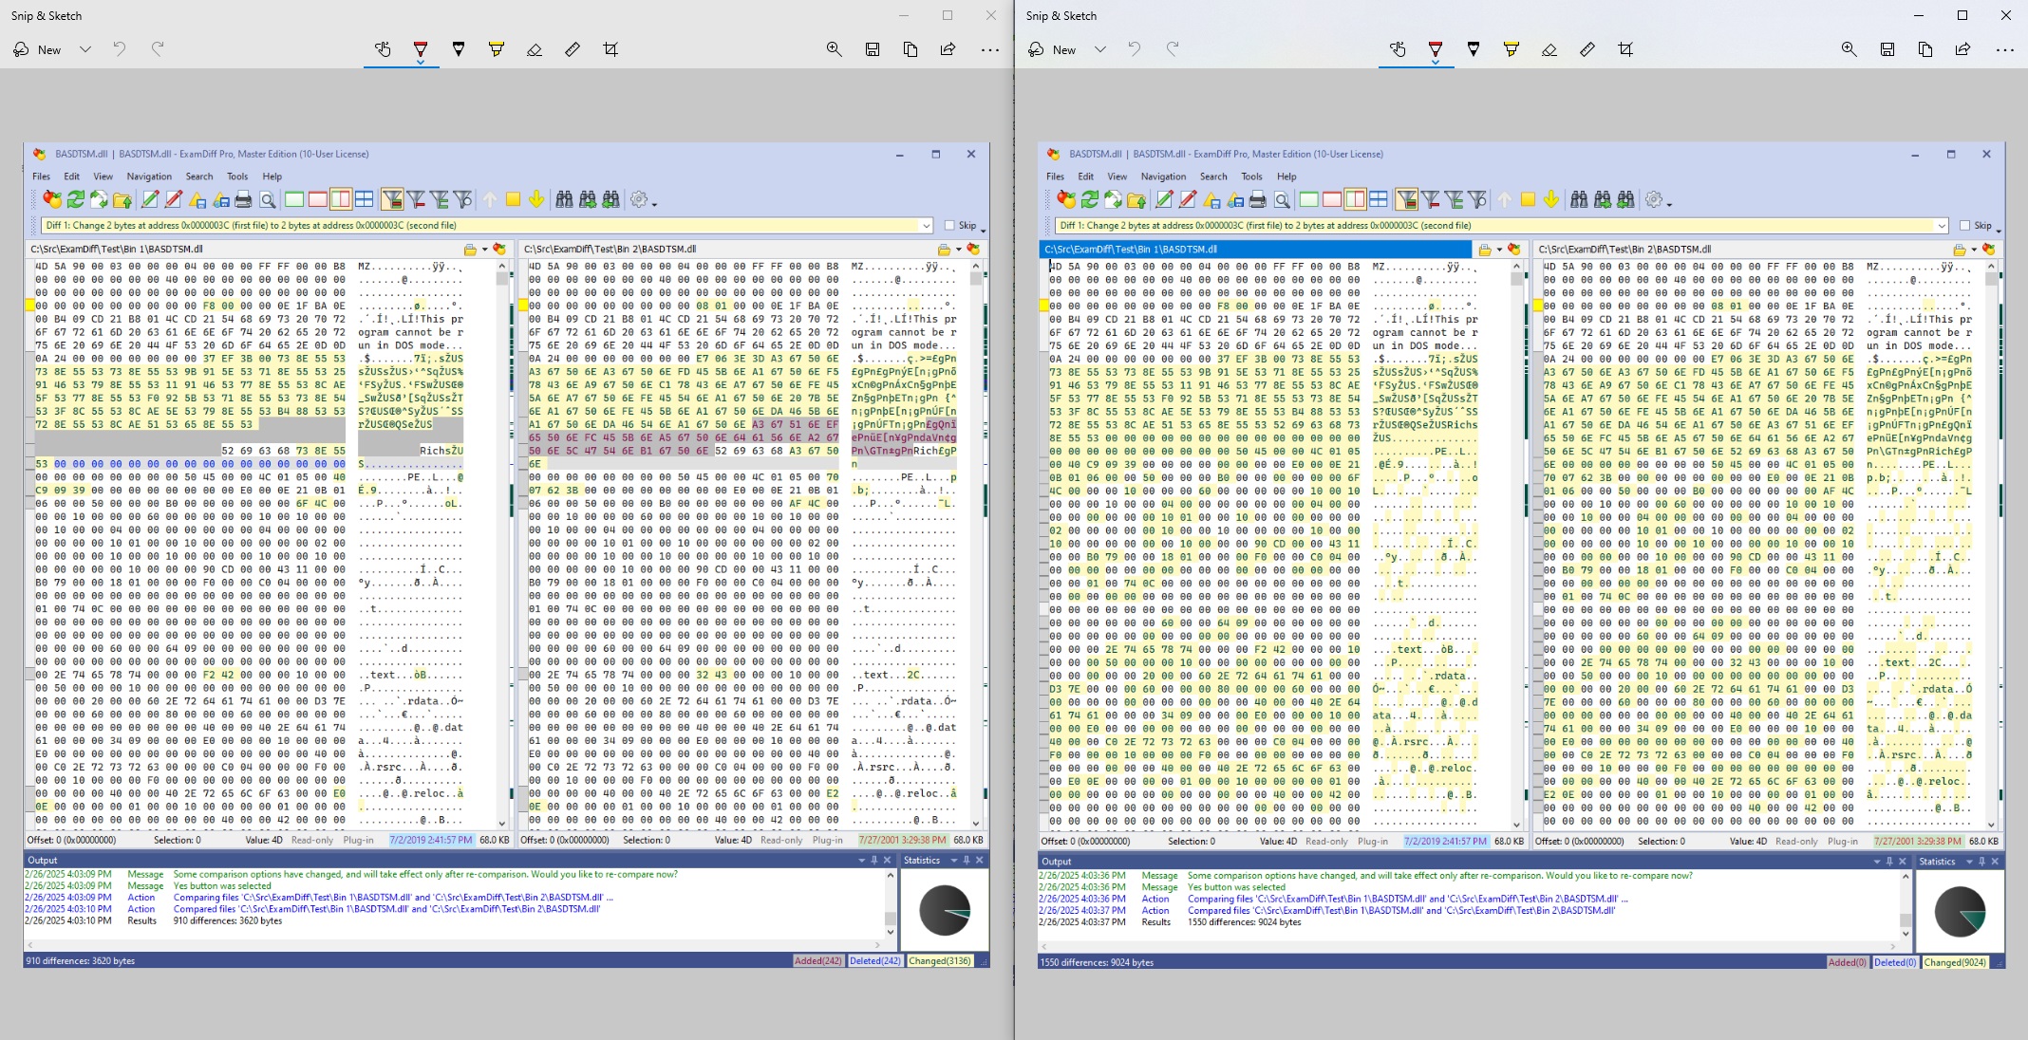Open Tools menu in left ExamDiff
This screenshot has height=1040, width=2028.
237,176
